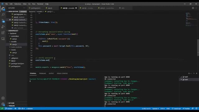Open .gitignore in file tree

coord(15,58)
